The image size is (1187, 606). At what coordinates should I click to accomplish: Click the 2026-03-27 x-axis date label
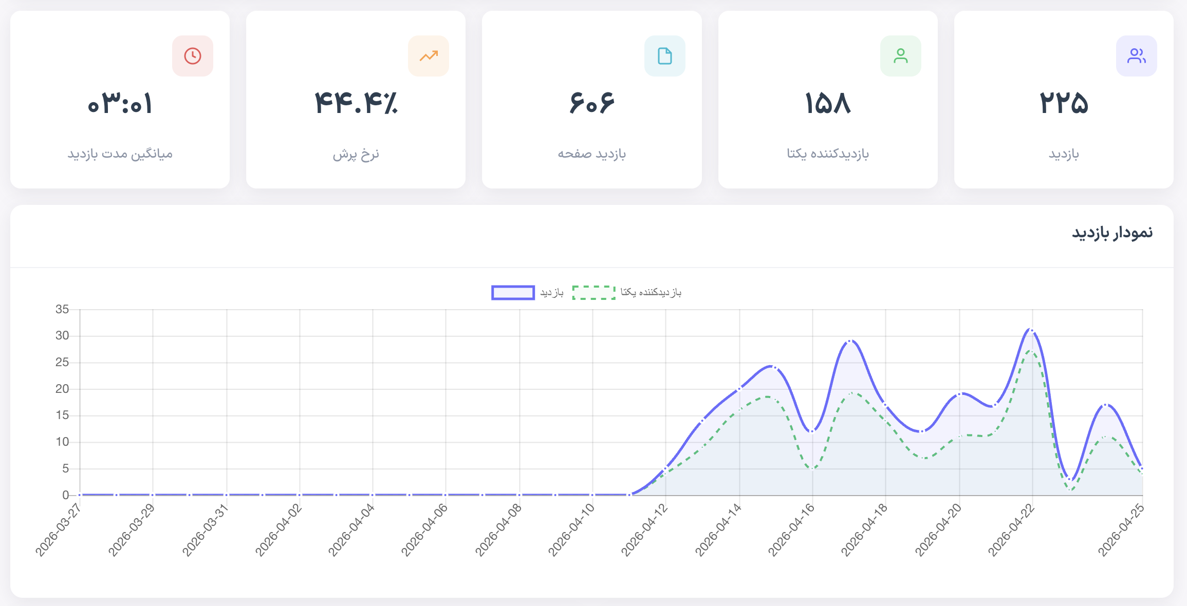(59, 530)
